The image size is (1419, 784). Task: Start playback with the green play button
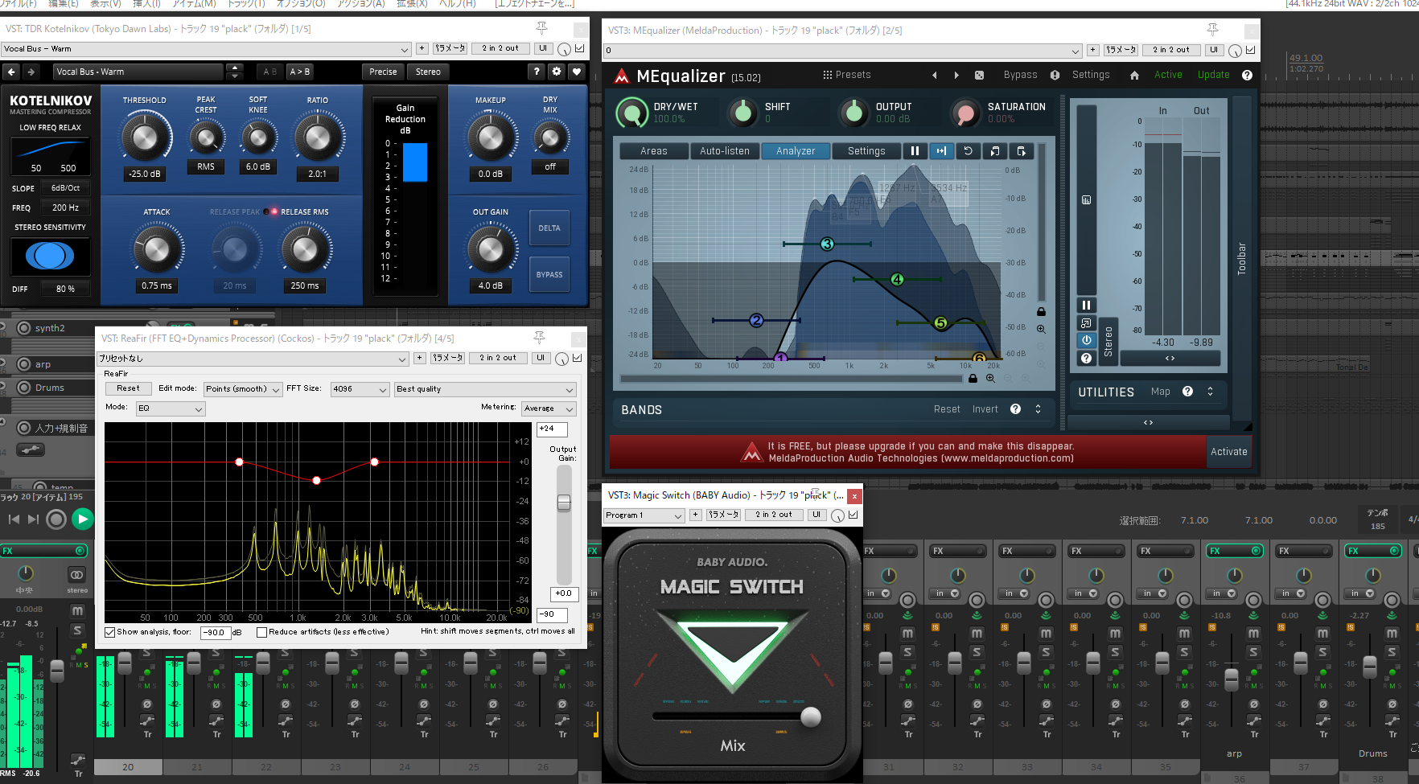pos(82,519)
